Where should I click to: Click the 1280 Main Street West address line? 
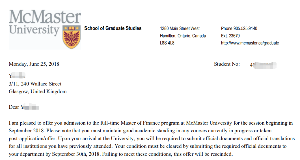tap(180, 28)
